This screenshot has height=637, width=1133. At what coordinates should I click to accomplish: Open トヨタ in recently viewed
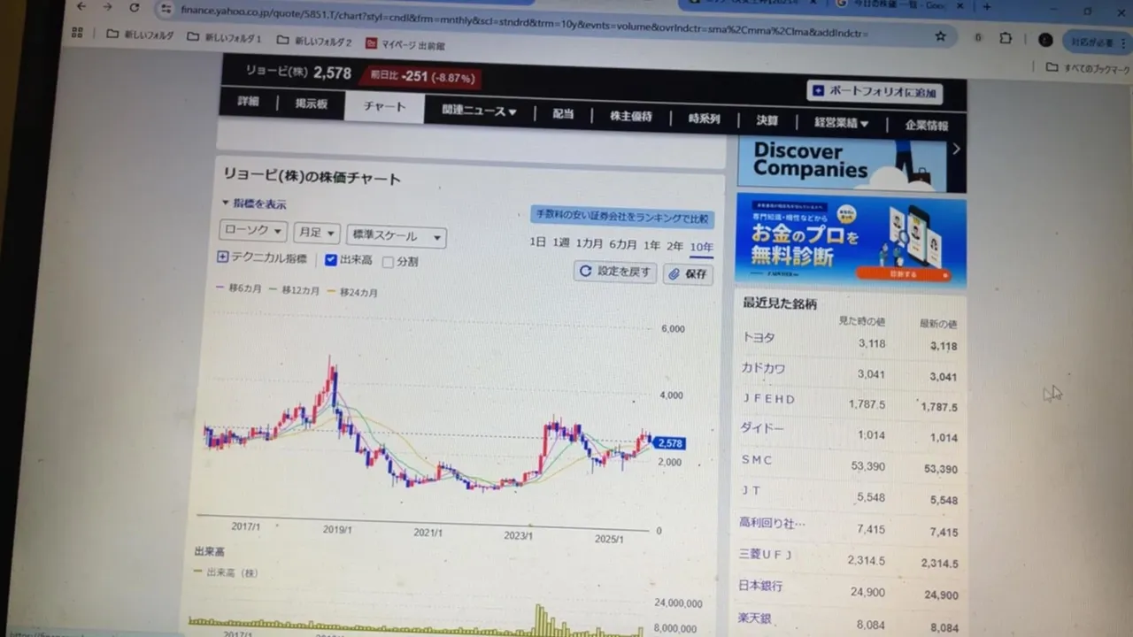[x=759, y=338]
